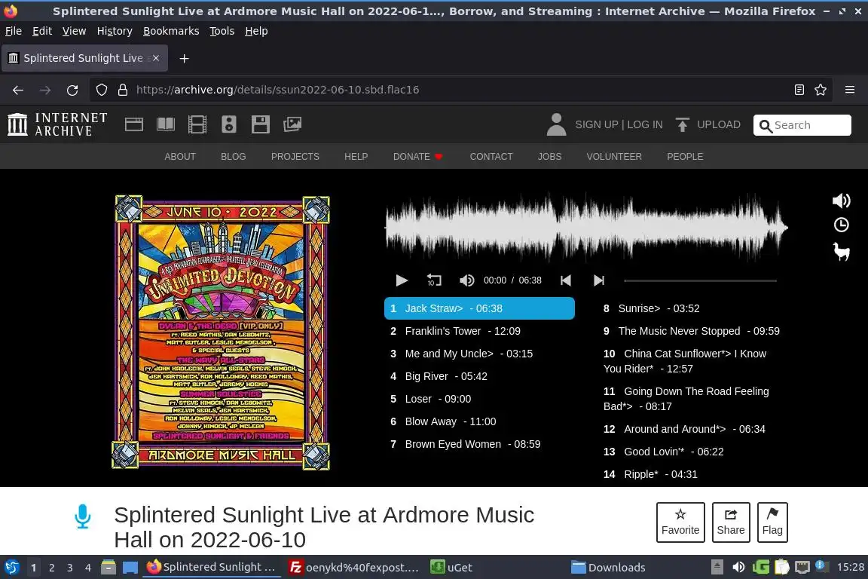Click the blue microphone audio icon
Viewport: 868px width, 579px height.
click(82, 516)
